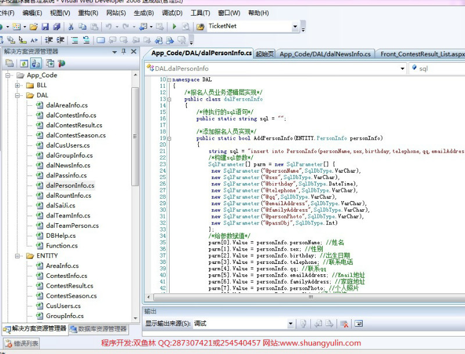
Task: Expand the BLL folder node
Action: pos(17,85)
